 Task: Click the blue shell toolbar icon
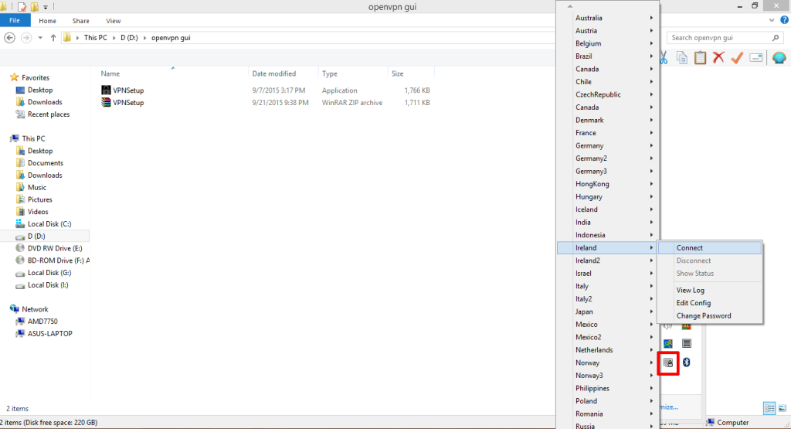779,57
